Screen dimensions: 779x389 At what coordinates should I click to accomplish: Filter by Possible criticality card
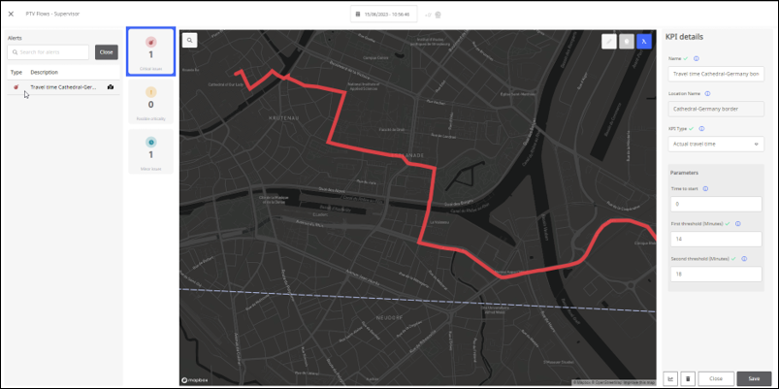[x=150, y=101]
